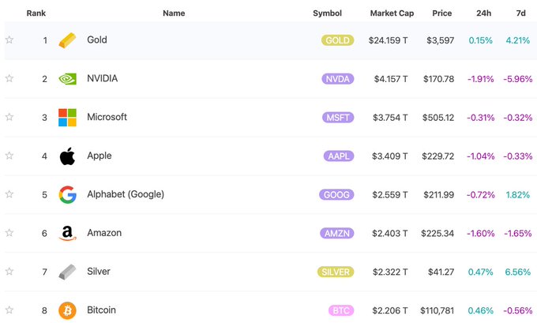Click NVIDIA market cap $4.157 T
Image resolution: width=537 pixels, height=323 pixels.
click(391, 79)
